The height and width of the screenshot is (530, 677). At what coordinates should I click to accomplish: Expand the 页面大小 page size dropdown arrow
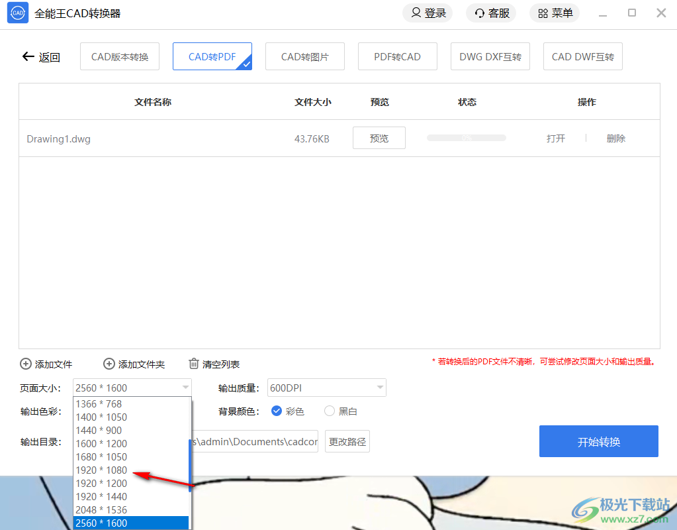click(x=185, y=388)
